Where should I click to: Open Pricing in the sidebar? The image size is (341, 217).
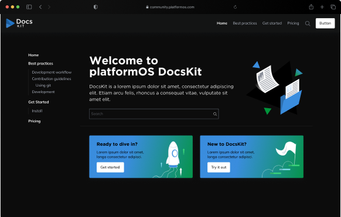click(x=35, y=121)
